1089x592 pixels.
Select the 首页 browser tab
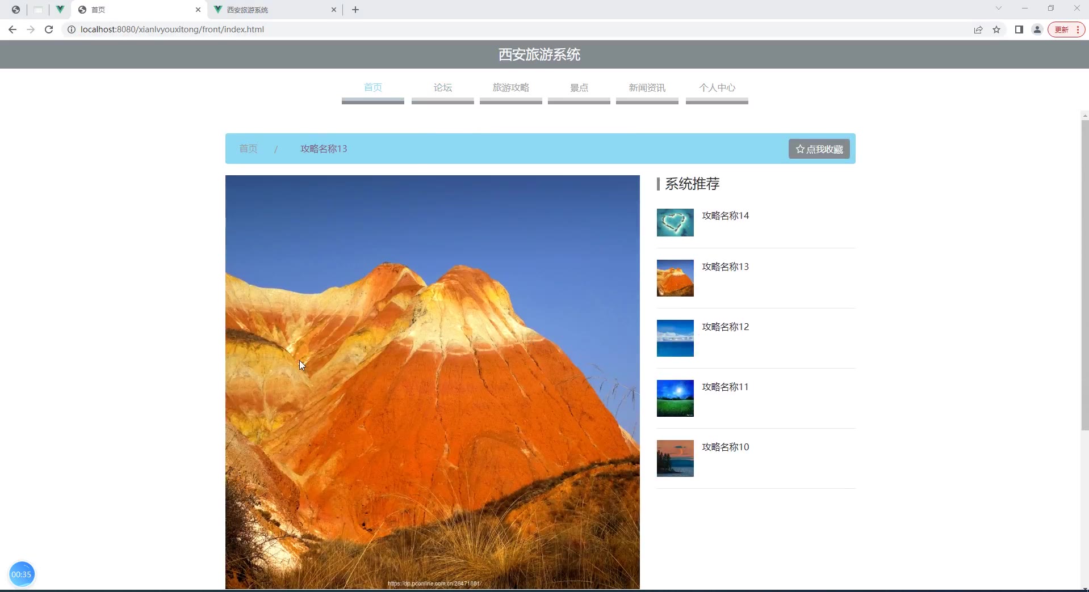(139, 10)
